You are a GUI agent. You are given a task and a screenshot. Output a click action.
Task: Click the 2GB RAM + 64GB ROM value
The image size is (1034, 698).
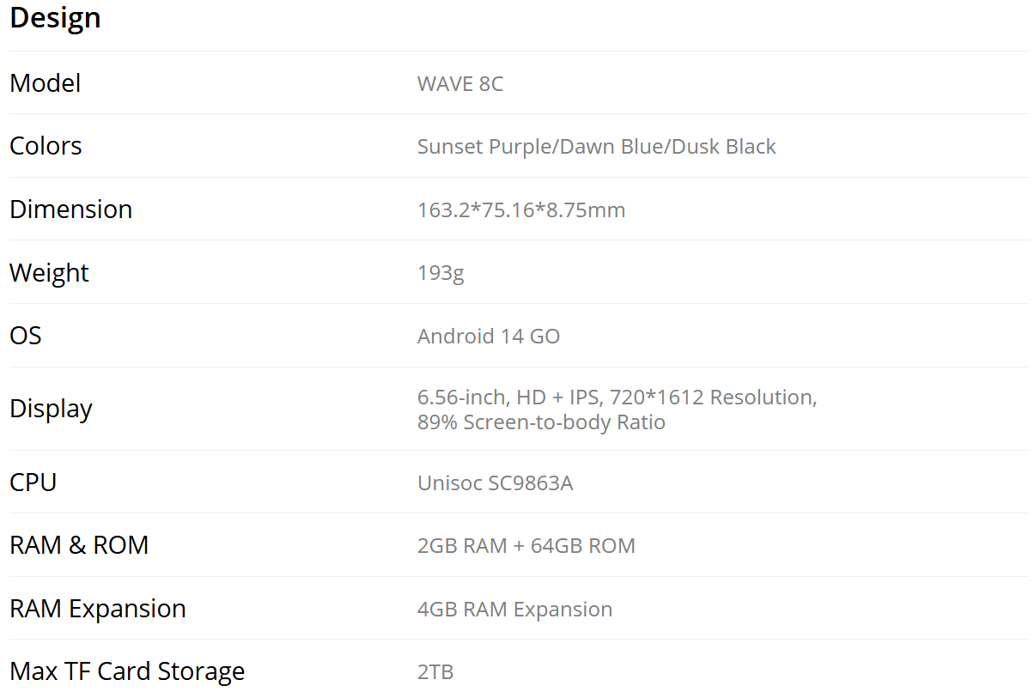(526, 546)
